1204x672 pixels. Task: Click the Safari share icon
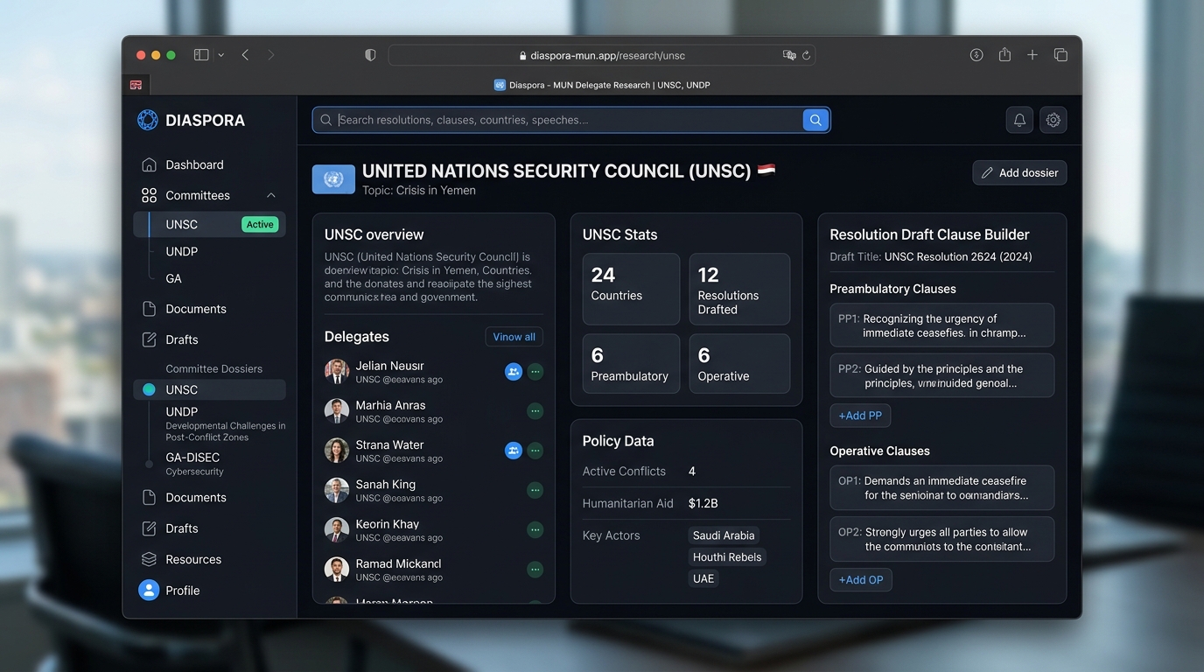click(1004, 54)
